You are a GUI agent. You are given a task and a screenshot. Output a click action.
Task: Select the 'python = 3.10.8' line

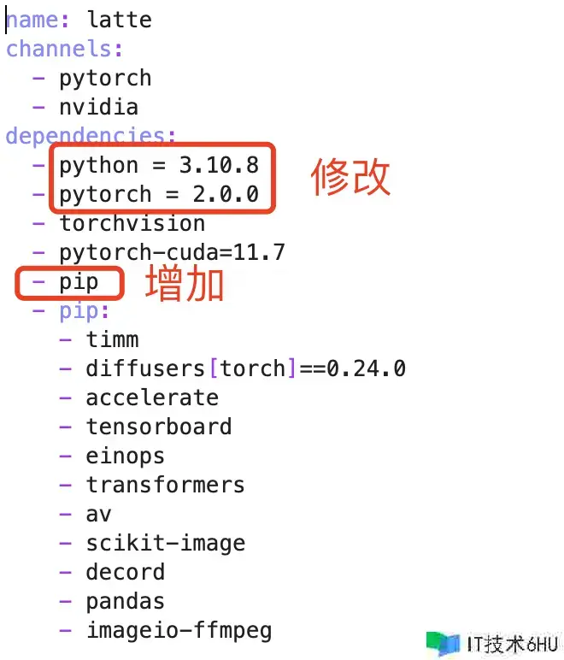tap(158, 164)
